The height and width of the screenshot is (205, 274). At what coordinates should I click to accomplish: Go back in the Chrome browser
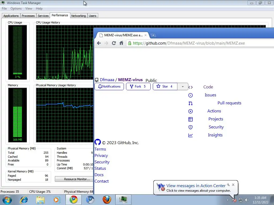(x=99, y=43)
